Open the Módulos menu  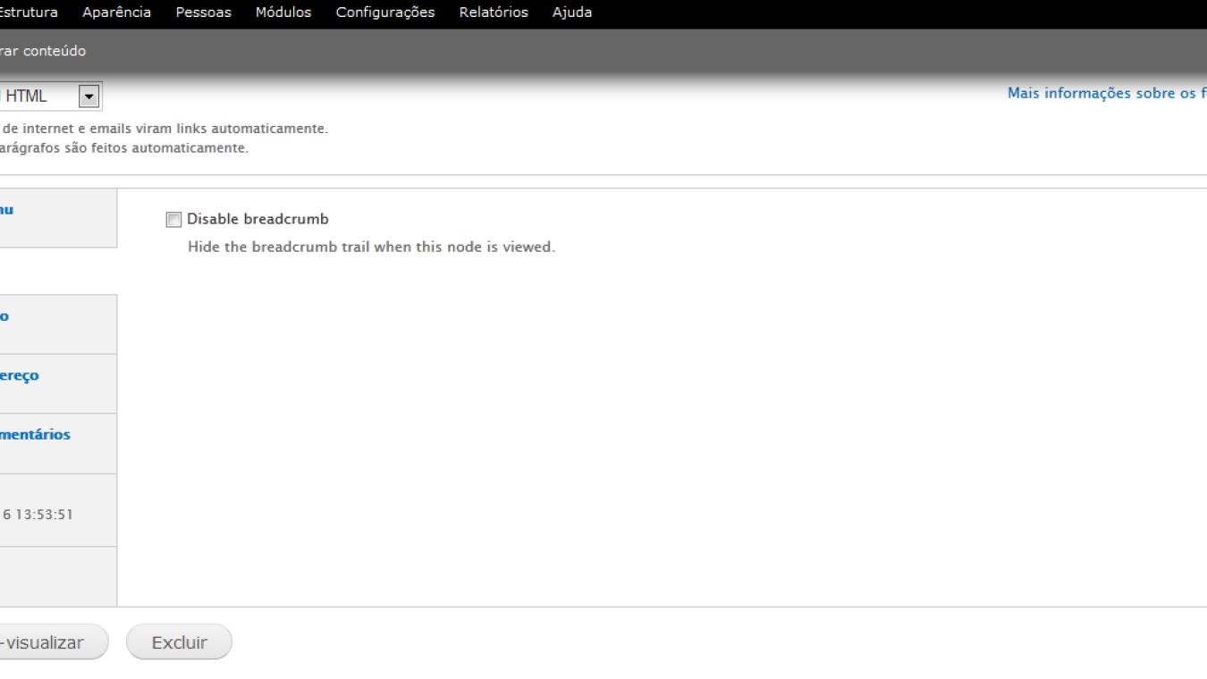click(x=283, y=12)
